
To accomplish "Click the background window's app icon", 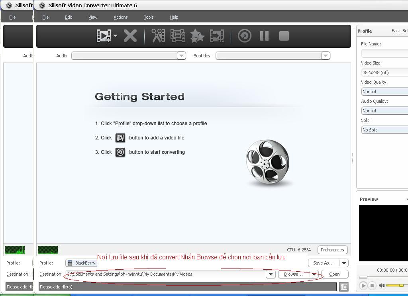I will point(9,5).
